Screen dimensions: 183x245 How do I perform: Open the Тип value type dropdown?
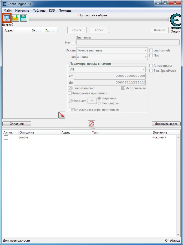pos(112,57)
